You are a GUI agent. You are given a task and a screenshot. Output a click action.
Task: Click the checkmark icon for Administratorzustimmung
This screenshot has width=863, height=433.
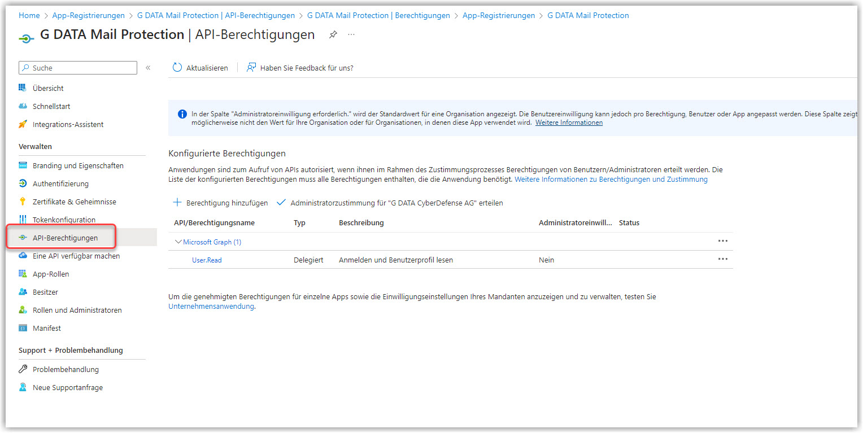click(281, 202)
